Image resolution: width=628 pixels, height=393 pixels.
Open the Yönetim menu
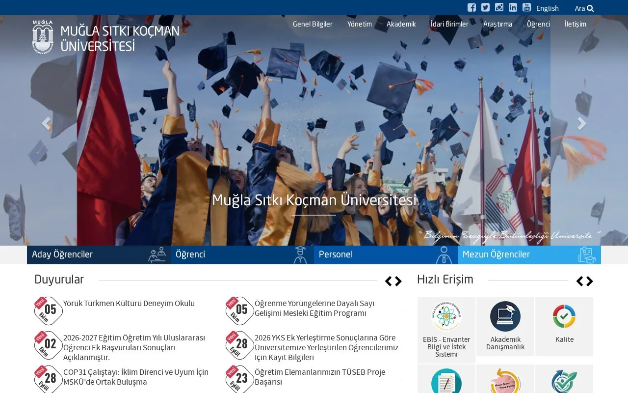click(x=360, y=24)
